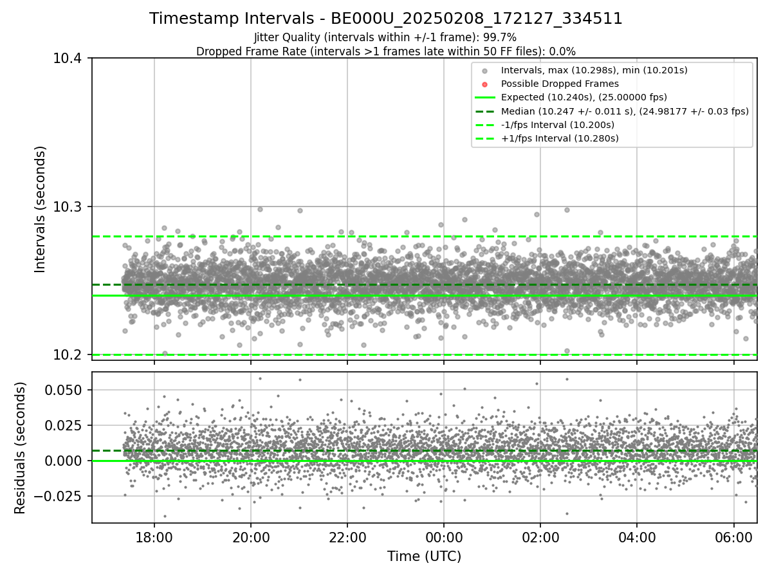The width and height of the screenshot is (772, 579).
Task: Click legend entry 'Expected (10.240s), (25.00000 fps)'
Action: [x=584, y=97]
